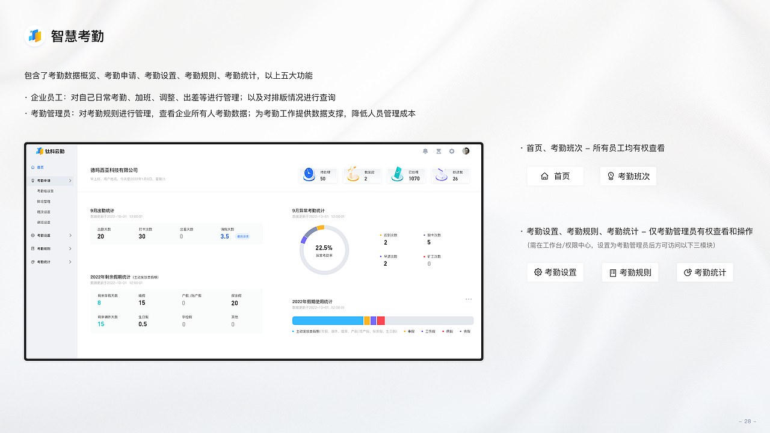
Task: Click the 丧假 legend entry
Action: click(466, 331)
